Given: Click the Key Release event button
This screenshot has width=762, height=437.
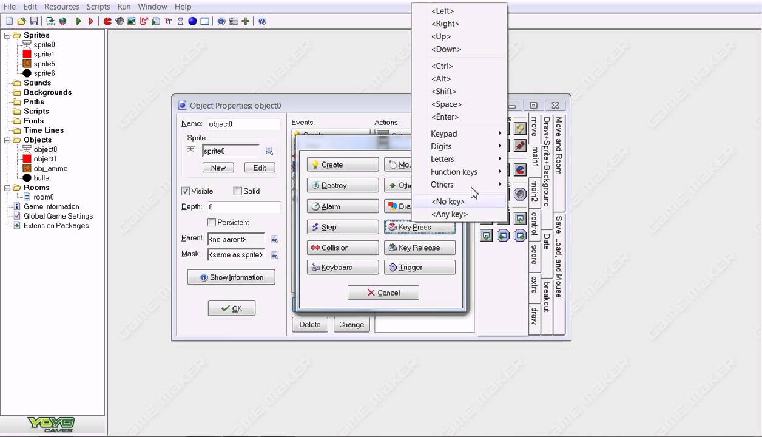Looking at the screenshot, I should tap(420, 248).
